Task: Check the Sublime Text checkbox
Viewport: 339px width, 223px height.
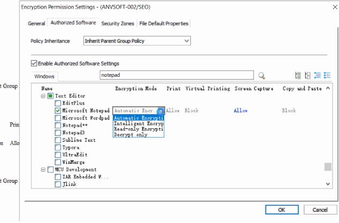Action: pyautogui.click(x=58, y=140)
